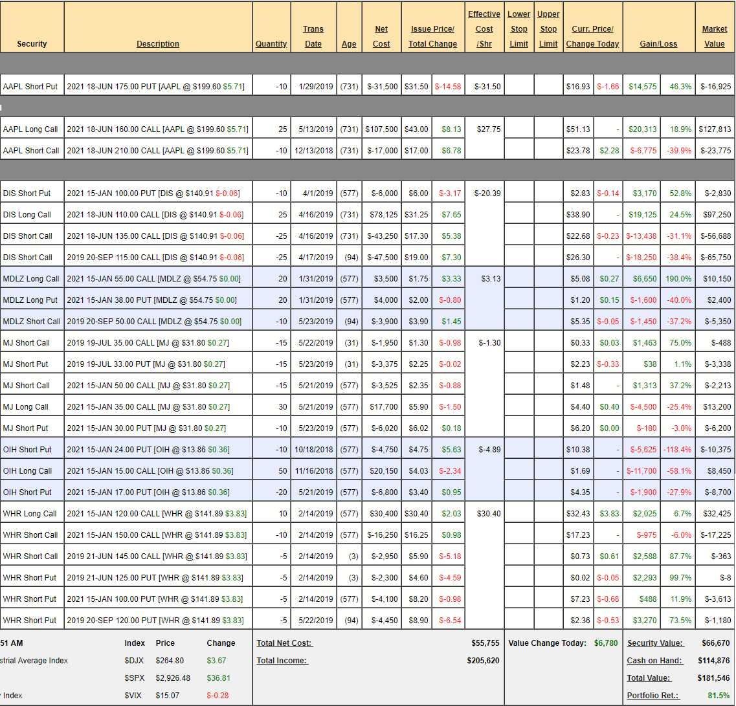Select the OIH Long Call security cell

pyautogui.click(x=27, y=471)
